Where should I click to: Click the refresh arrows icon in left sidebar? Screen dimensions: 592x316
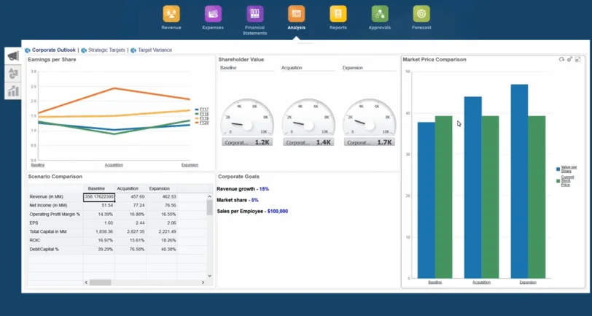click(13, 74)
